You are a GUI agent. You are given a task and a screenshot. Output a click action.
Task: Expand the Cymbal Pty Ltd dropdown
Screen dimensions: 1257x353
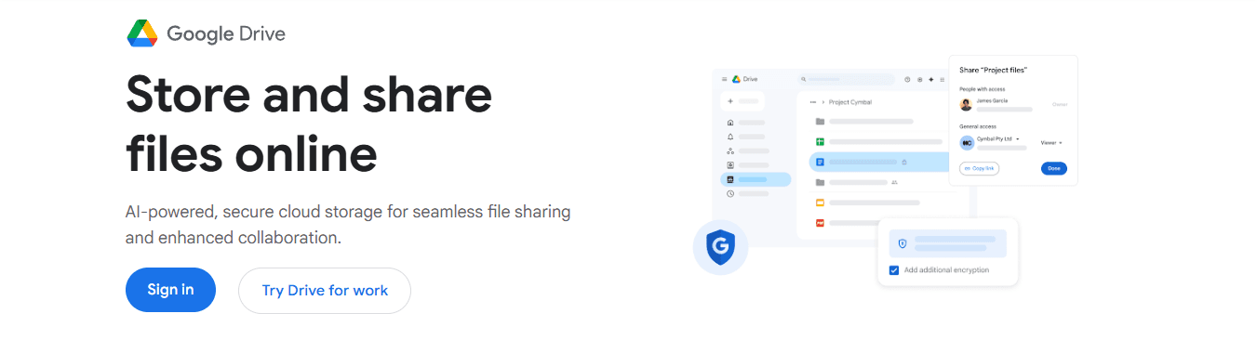tap(1018, 139)
